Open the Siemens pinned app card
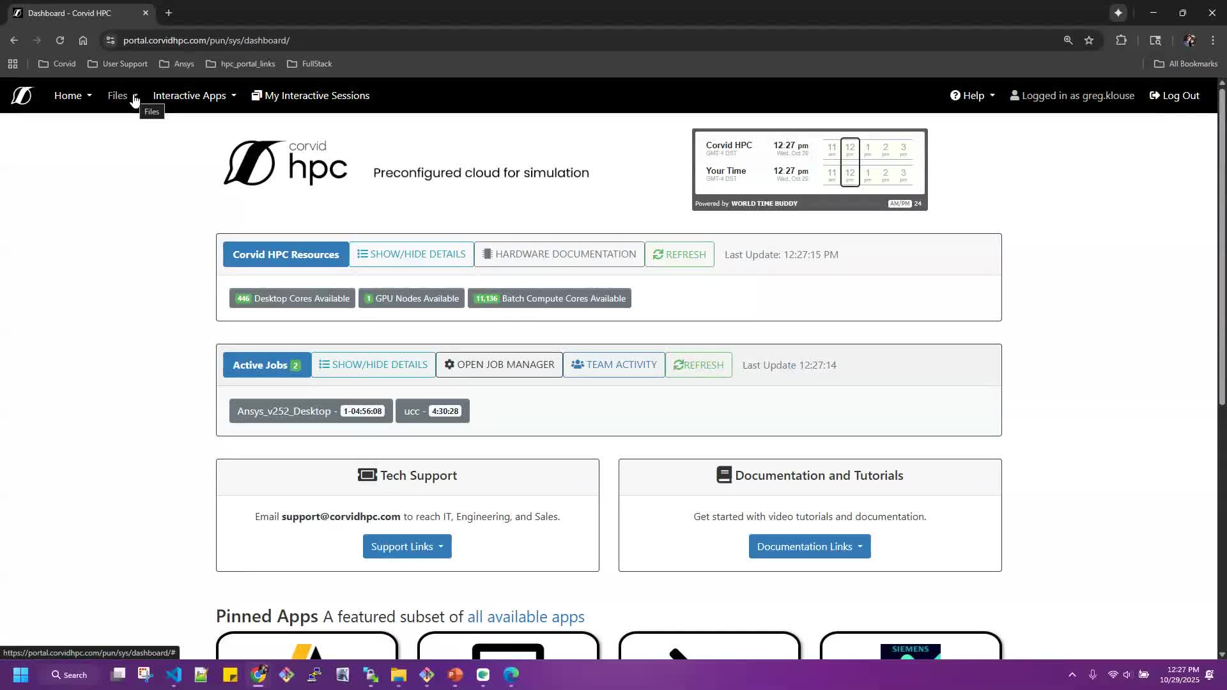The width and height of the screenshot is (1227, 690). 911,645
